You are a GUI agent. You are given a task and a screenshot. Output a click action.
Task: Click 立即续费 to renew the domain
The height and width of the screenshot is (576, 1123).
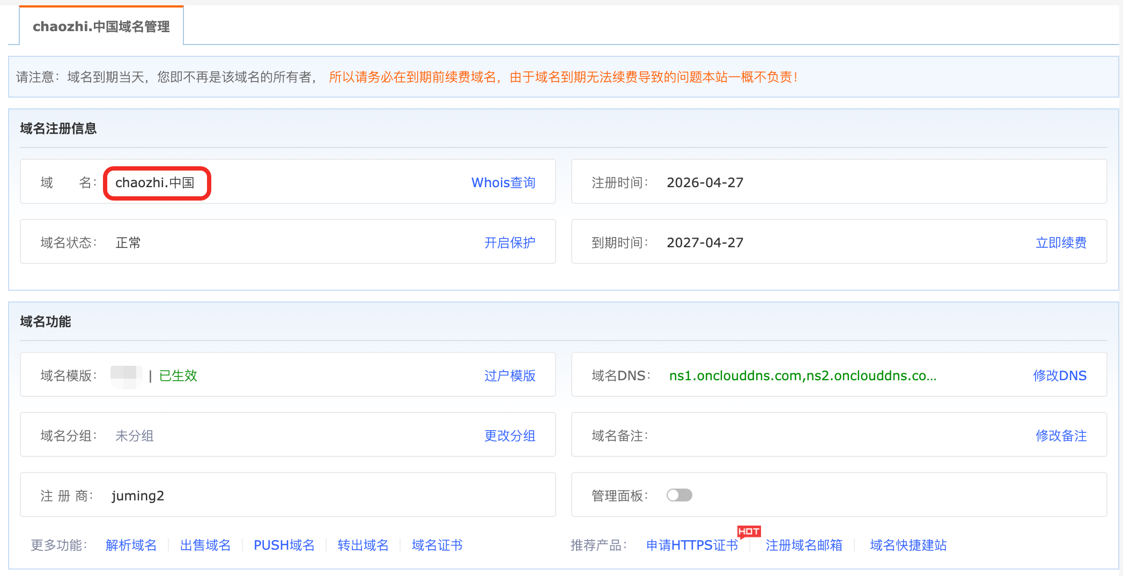point(1061,243)
